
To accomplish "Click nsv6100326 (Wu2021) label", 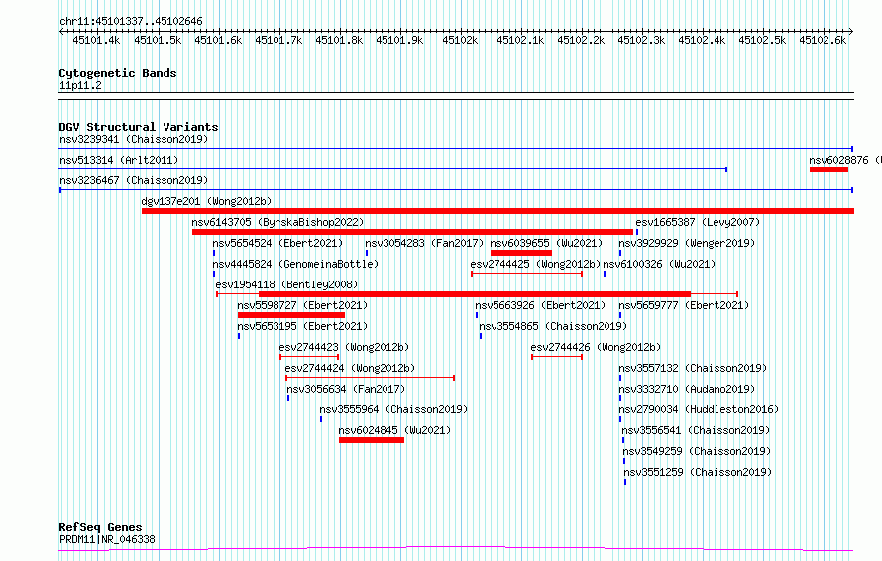I will (659, 264).
